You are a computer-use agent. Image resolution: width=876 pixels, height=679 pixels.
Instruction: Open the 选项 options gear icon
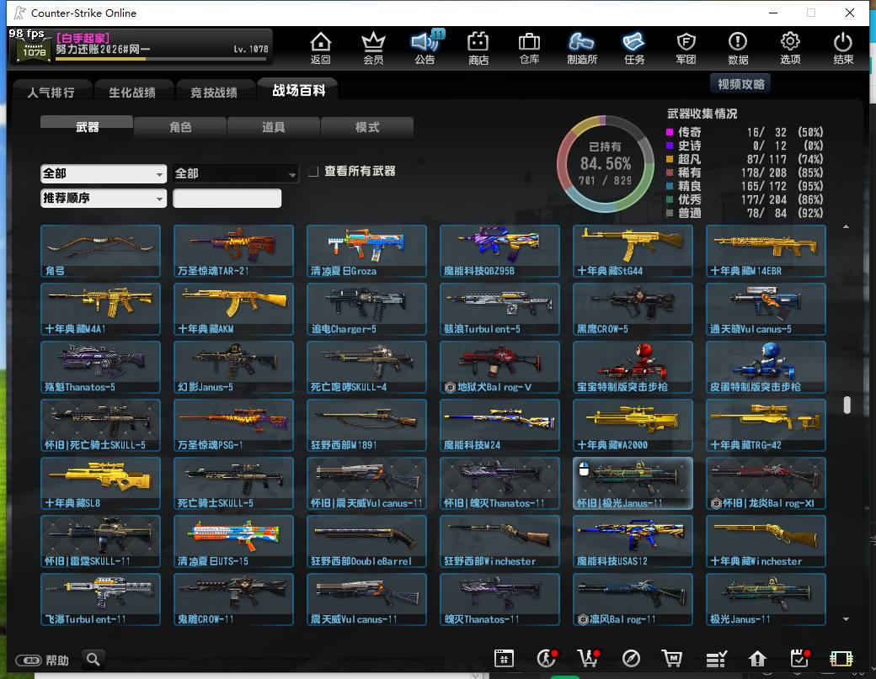[791, 48]
